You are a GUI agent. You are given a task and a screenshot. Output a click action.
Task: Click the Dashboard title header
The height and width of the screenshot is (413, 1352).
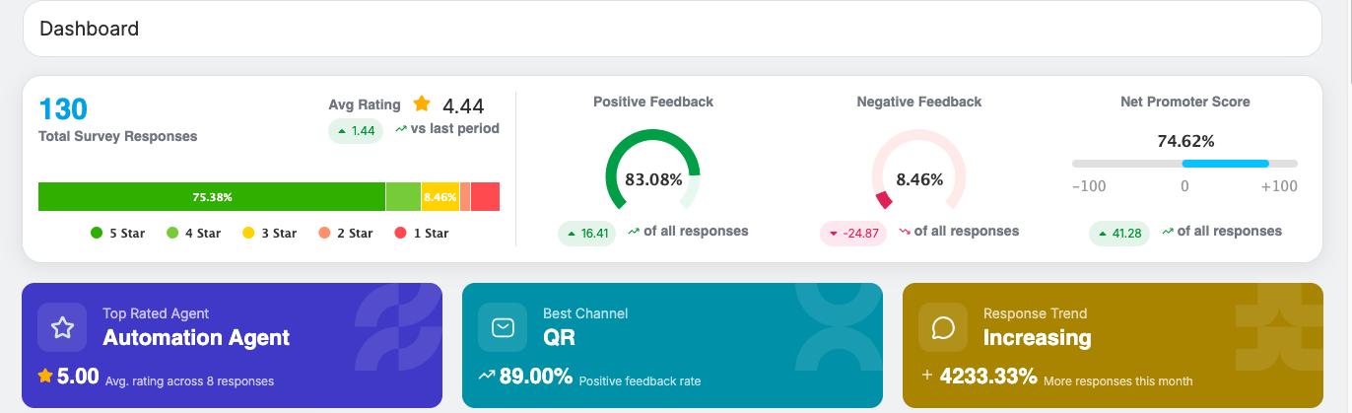[x=89, y=29]
